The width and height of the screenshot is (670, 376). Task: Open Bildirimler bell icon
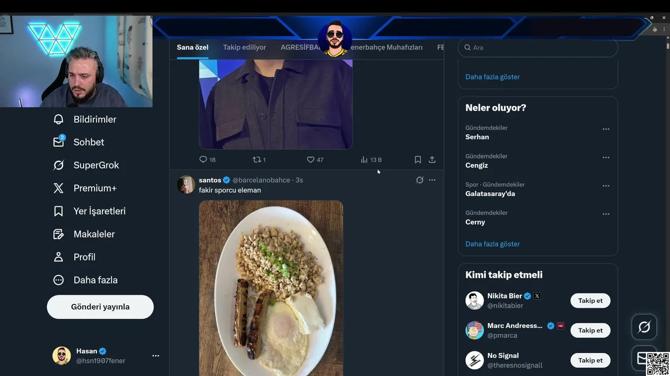click(x=59, y=120)
